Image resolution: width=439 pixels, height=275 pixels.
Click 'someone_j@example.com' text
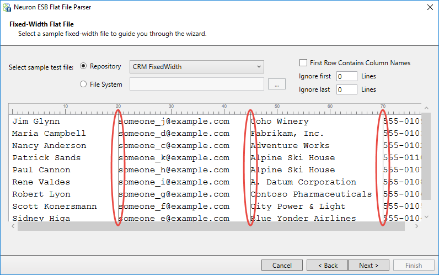(174, 121)
